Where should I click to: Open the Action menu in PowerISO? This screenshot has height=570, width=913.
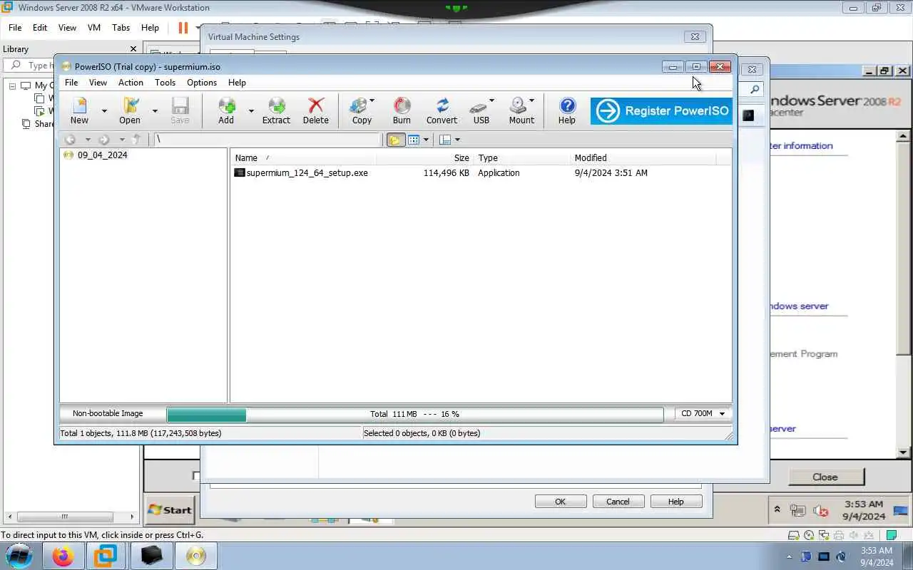pos(131,83)
